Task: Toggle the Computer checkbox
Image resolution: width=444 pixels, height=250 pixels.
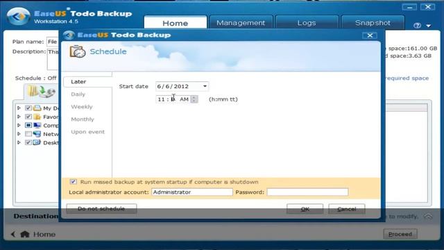Action: tap(28, 125)
